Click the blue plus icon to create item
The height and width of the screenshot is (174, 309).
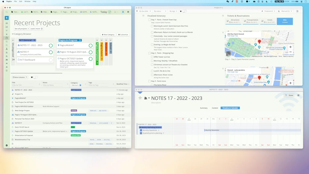pyautogui.click(x=7, y=18)
